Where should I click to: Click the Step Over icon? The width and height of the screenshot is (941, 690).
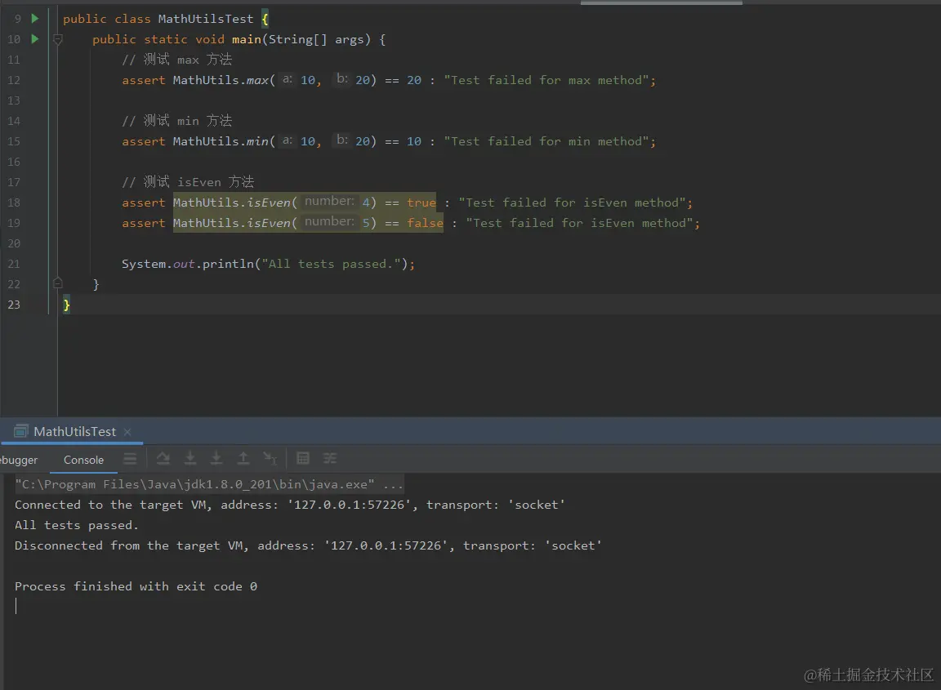pos(163,459)
